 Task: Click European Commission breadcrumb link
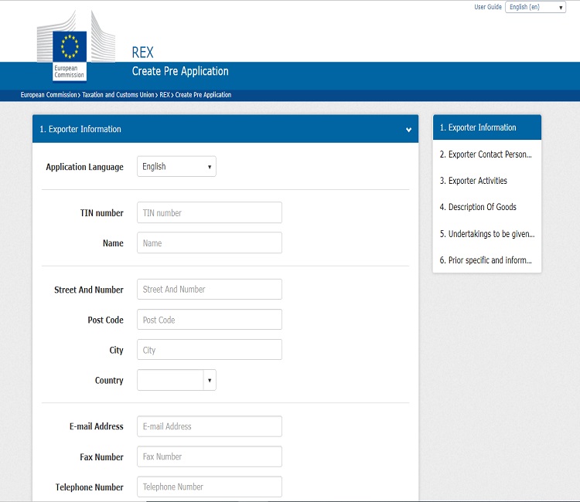49,95
